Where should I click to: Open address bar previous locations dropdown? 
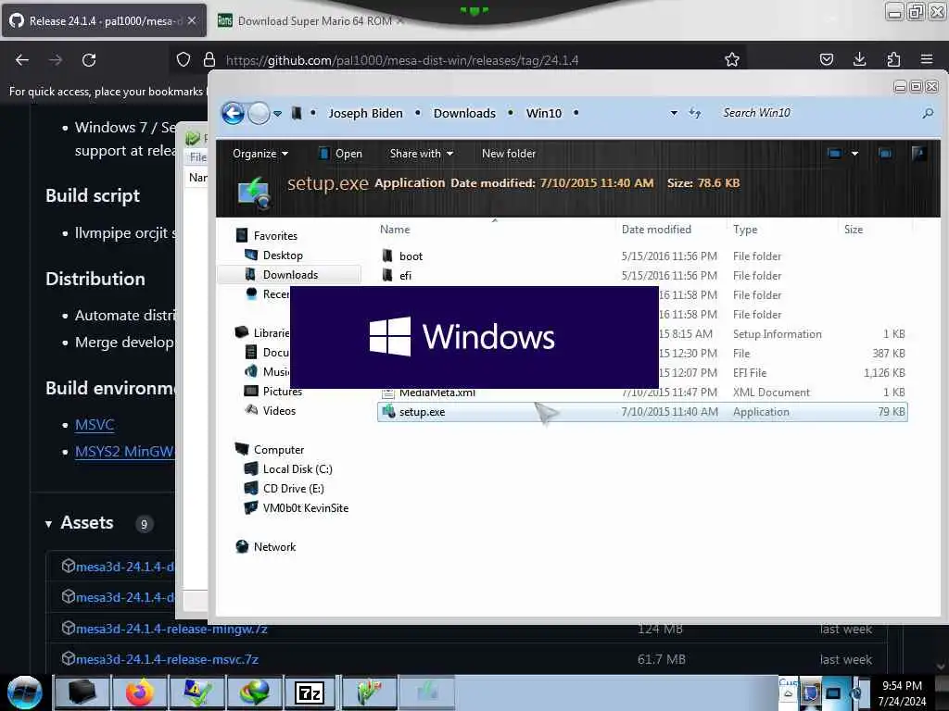(x=674, y=113)
